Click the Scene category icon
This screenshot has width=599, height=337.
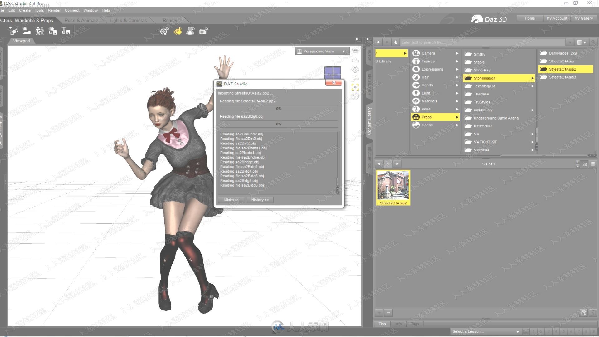(416, 125)
